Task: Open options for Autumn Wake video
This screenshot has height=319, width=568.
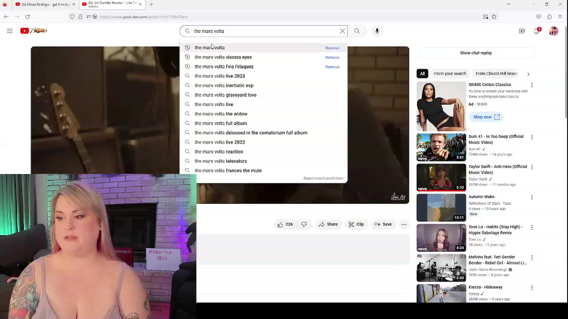Action: (x=532, y=197)
